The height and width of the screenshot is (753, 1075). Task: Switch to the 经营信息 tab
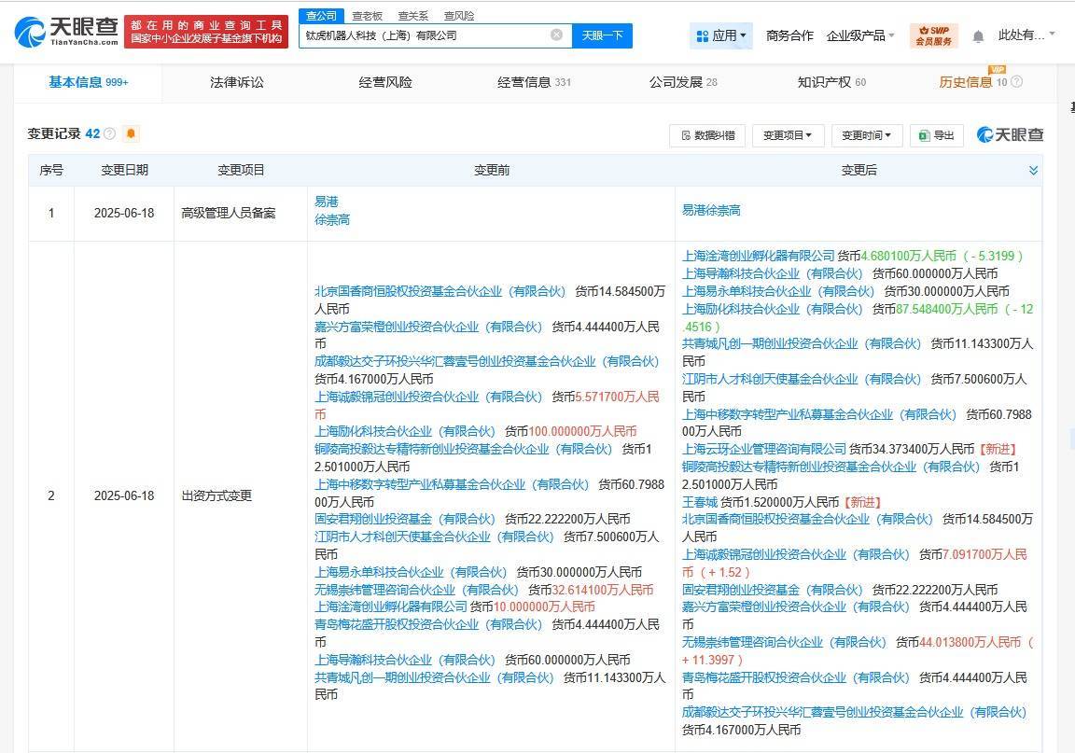point(534,82)
